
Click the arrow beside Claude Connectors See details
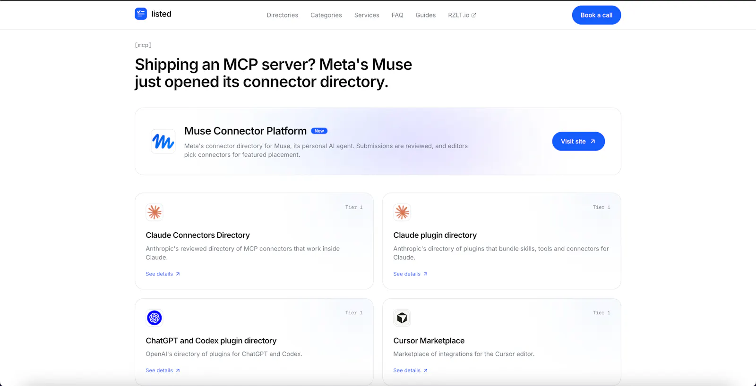[178, 274]
